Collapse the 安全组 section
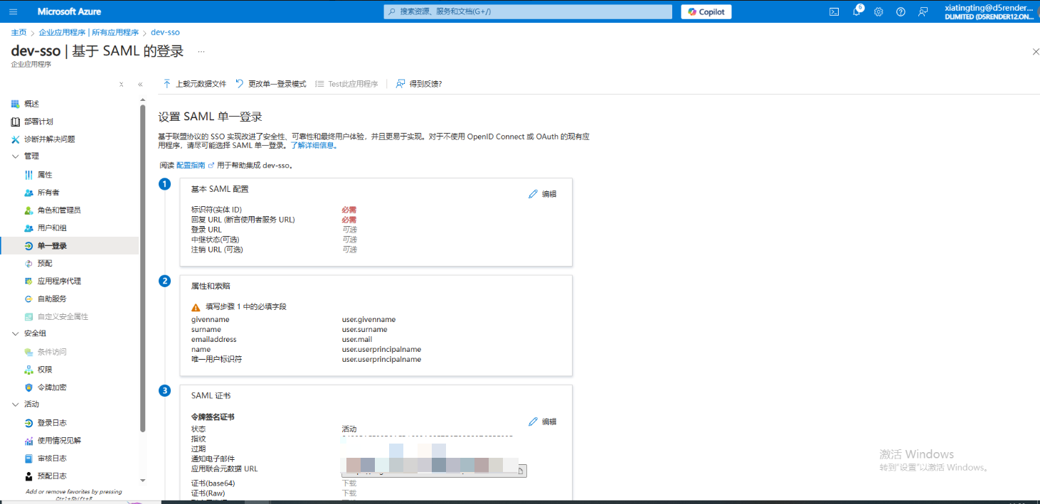 (16, 333)
